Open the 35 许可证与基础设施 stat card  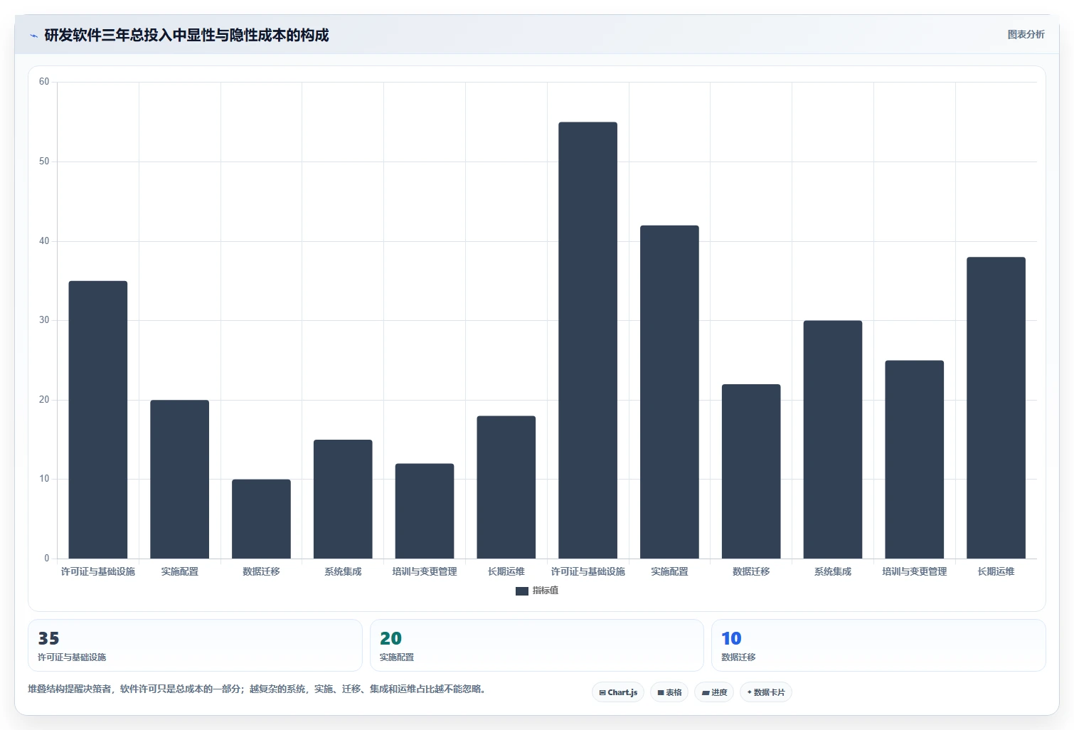coord(195,645)
